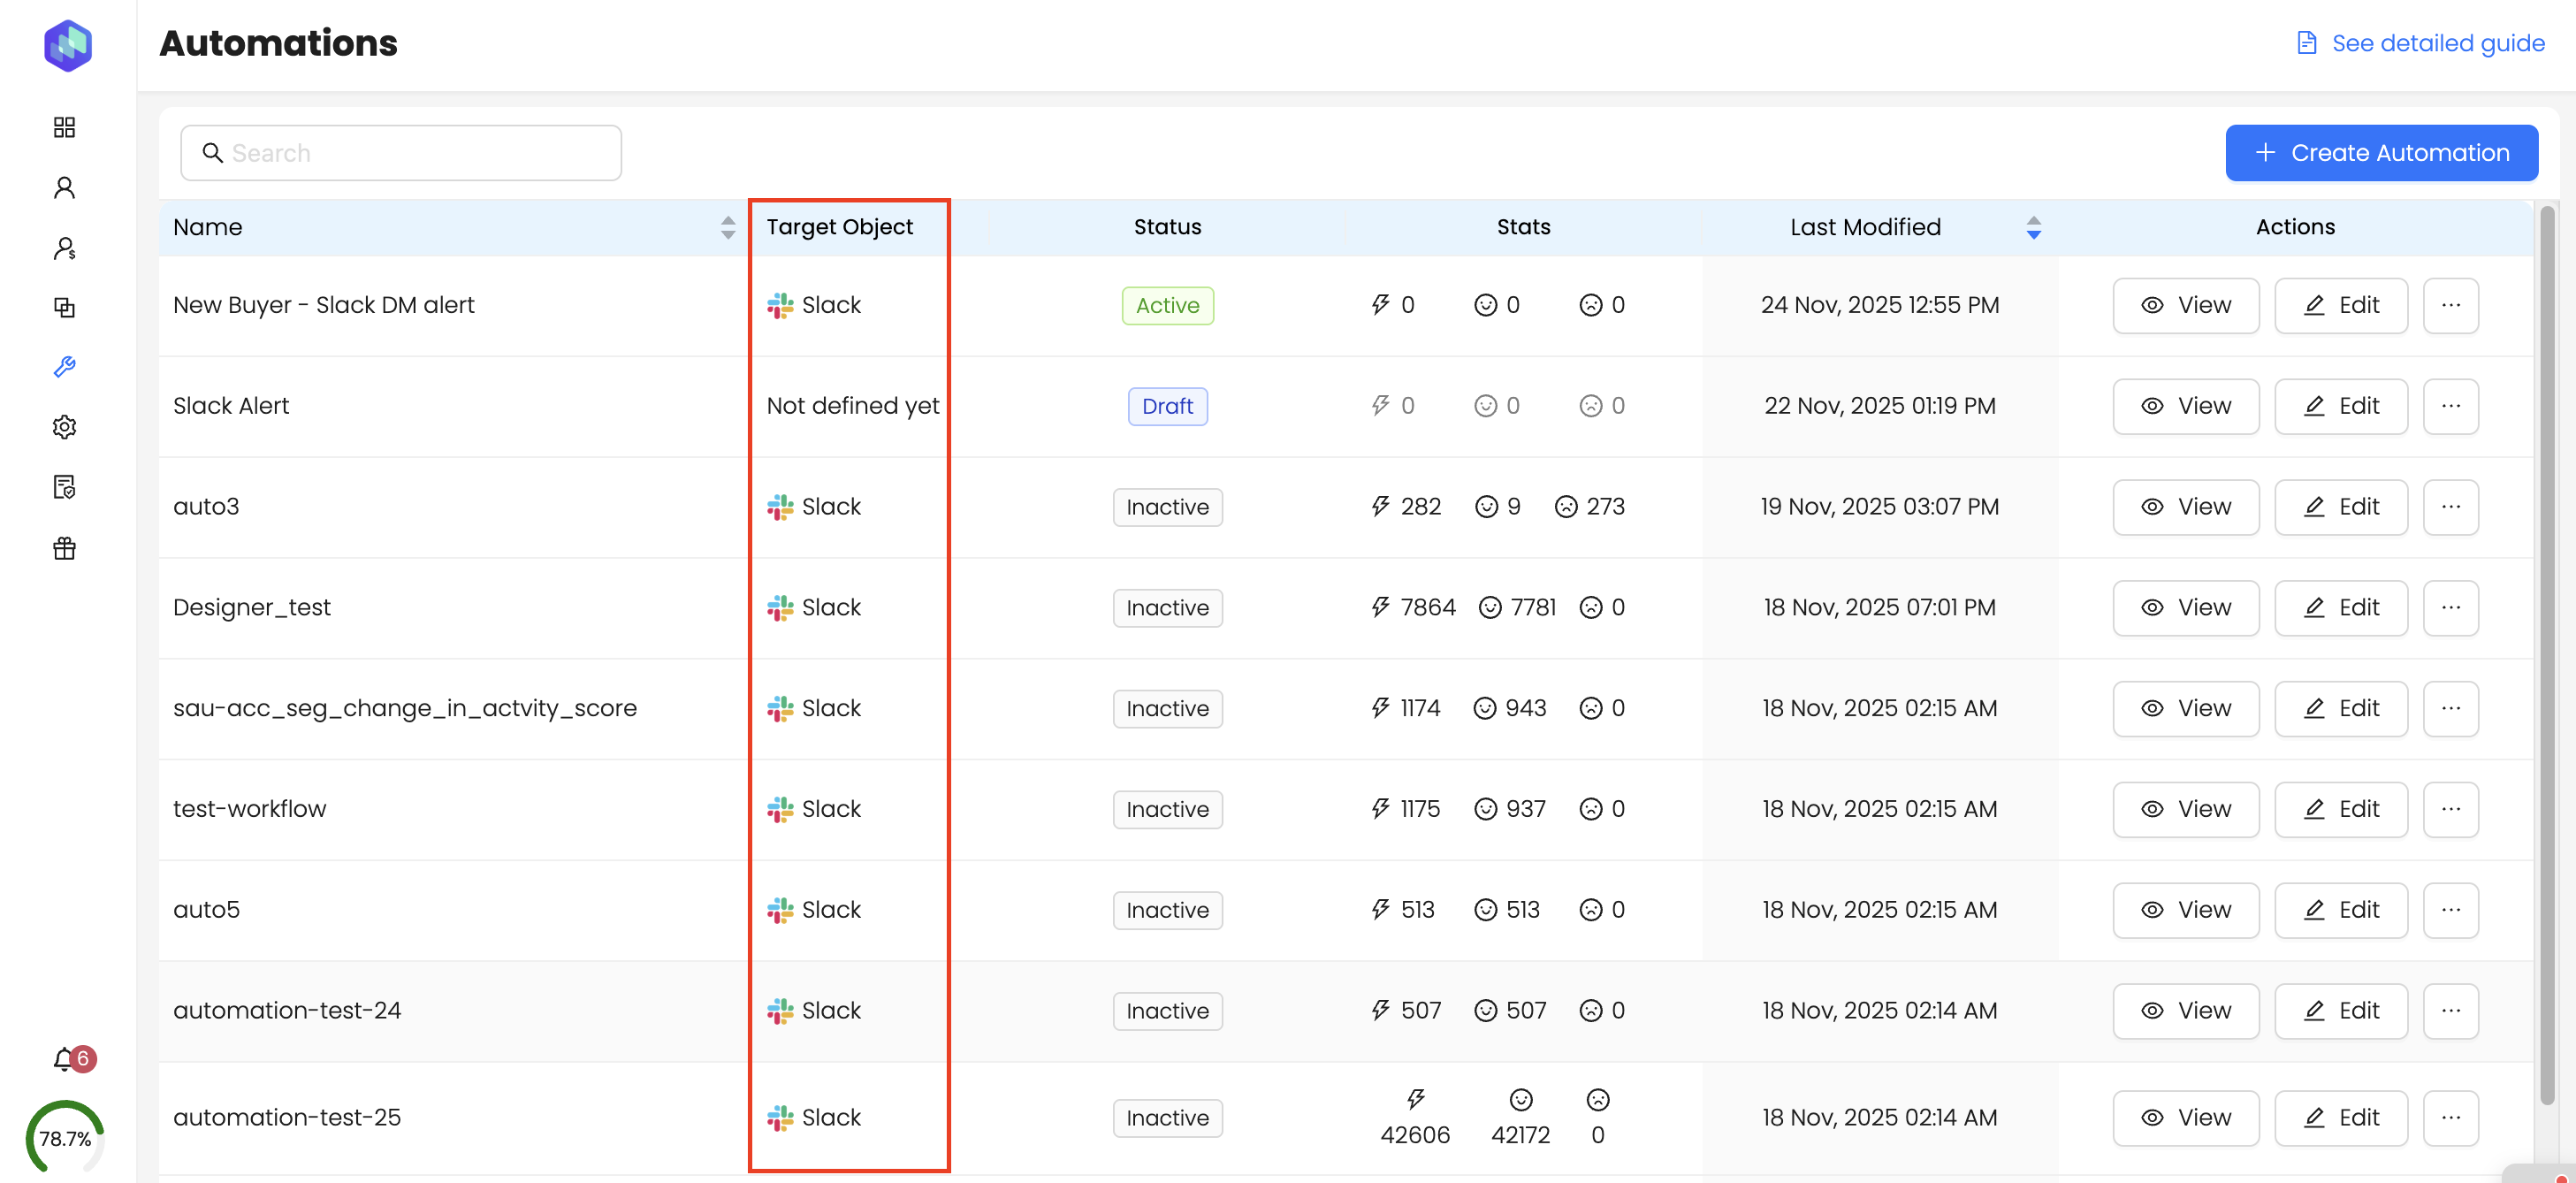Click the gift box sidebar icon
Screen dimensions: 2576x1183
pyautogui.click(x=64, y=548)
